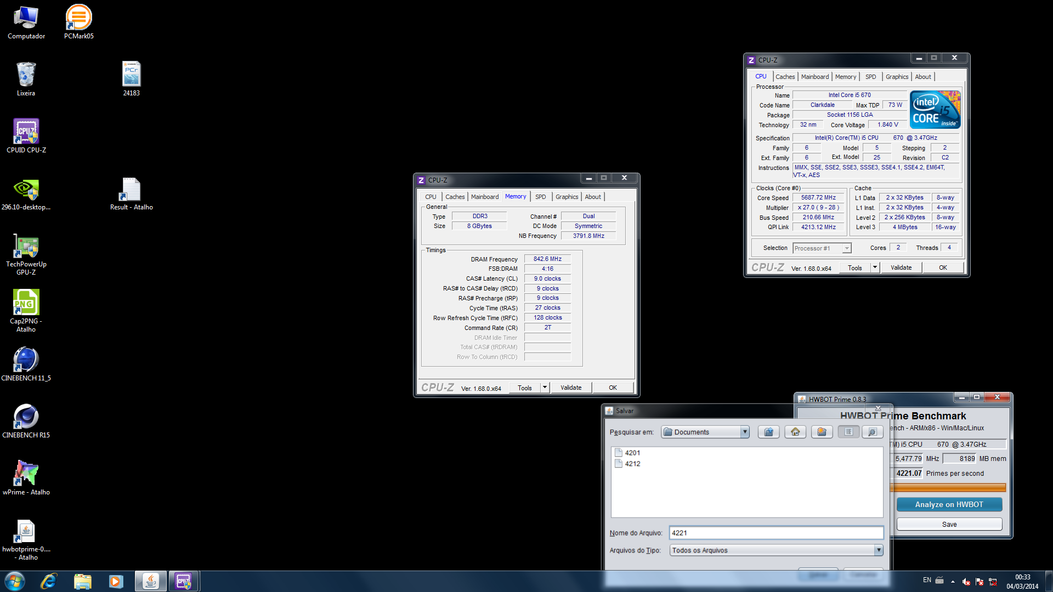Click the Show Desktop strip at taskbar end
The image size is (1053, 592).
[x=1049, y=581]
